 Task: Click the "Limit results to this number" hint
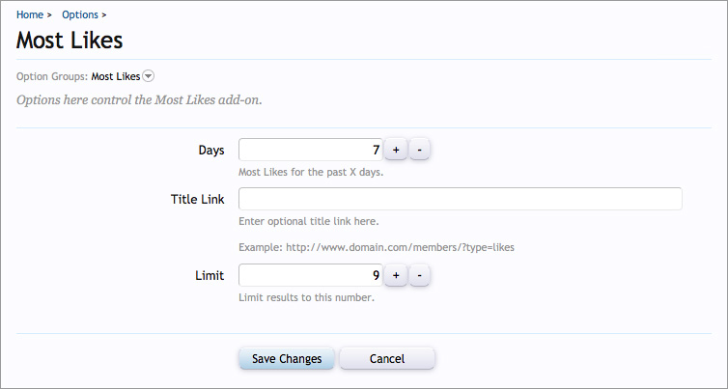click(306, 297)
